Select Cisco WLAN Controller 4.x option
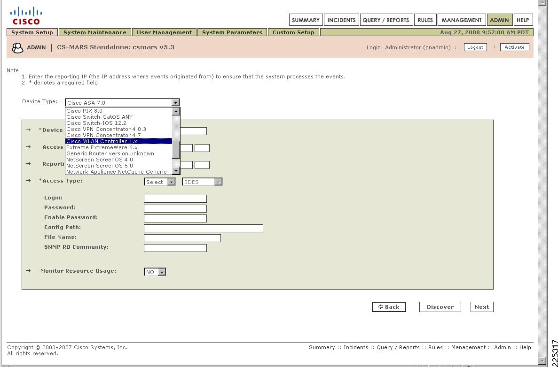This screenshot has height=367, width=558. [x=118, y=141]
